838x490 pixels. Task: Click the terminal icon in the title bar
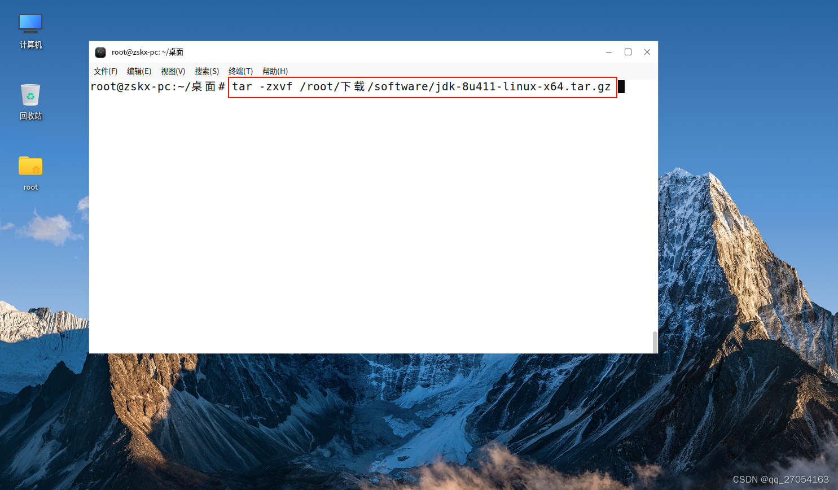pos(100,52)
